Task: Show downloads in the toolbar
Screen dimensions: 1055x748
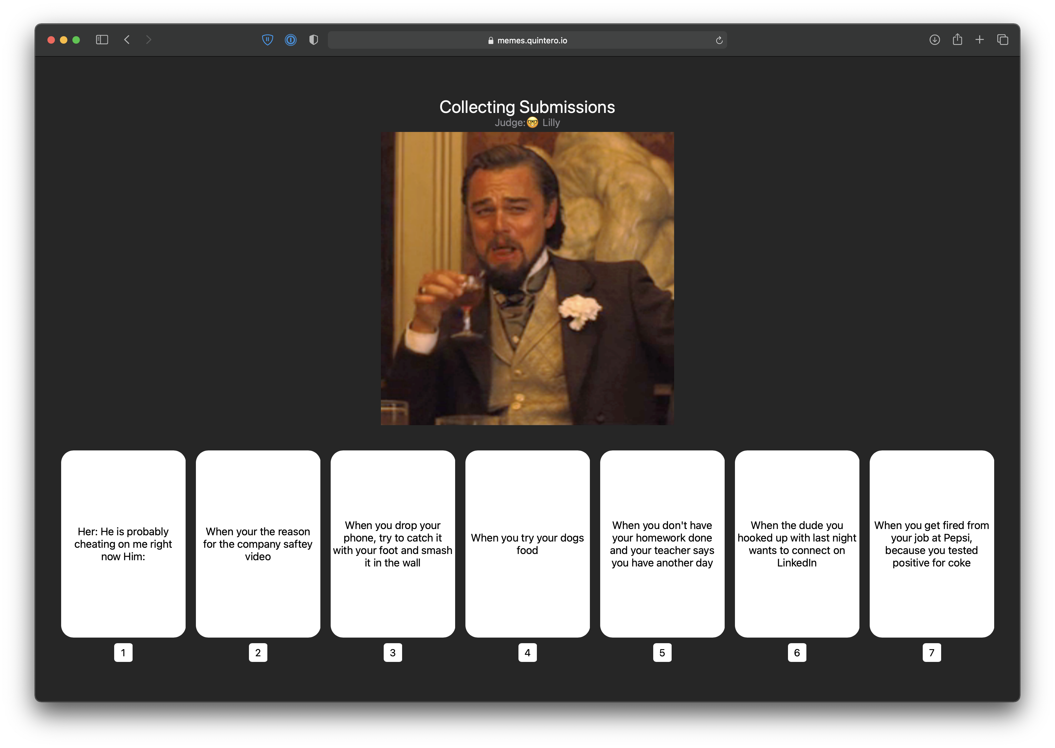Action: pos(934,40)
